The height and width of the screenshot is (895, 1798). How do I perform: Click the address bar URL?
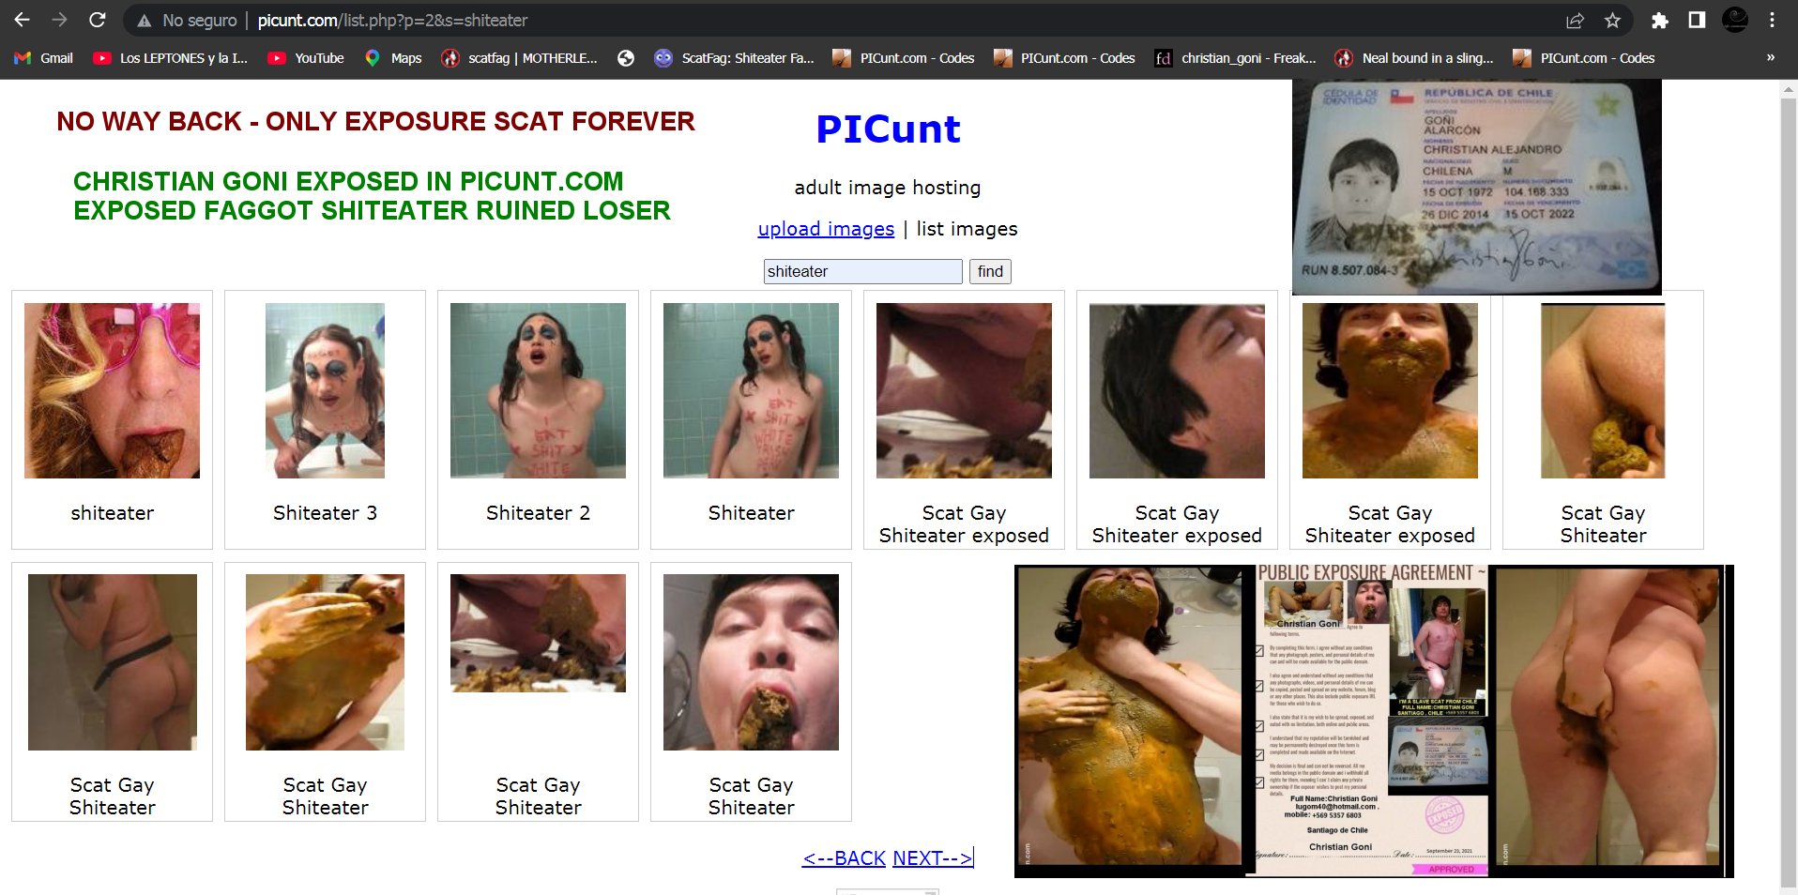(x=392, y=20)
